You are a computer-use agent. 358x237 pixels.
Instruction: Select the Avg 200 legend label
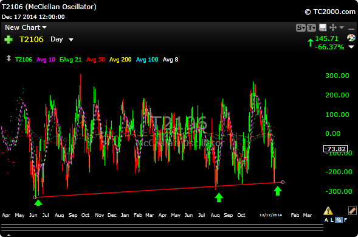[x=120, y=60]
